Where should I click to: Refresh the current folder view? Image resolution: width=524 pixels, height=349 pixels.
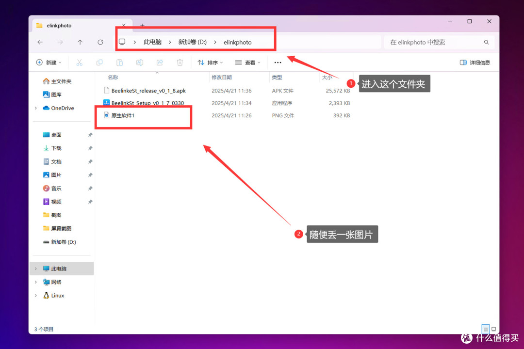pos(100,42)
